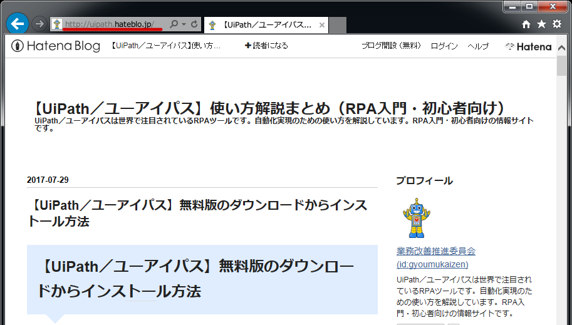This screenshot has height=325, width=572.
Task: Click the browser Forward arrow button
Action: 39,24
